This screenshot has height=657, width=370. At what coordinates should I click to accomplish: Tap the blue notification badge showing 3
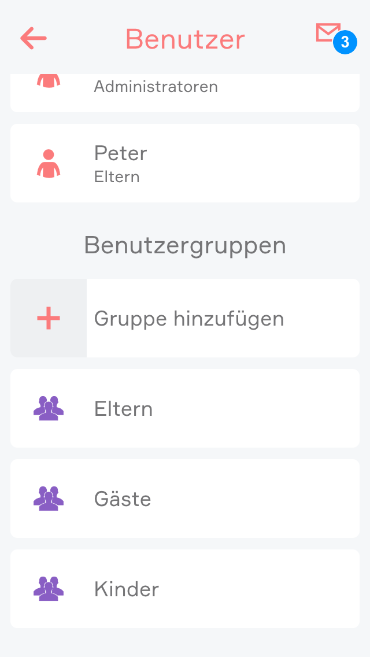[345, 42]
